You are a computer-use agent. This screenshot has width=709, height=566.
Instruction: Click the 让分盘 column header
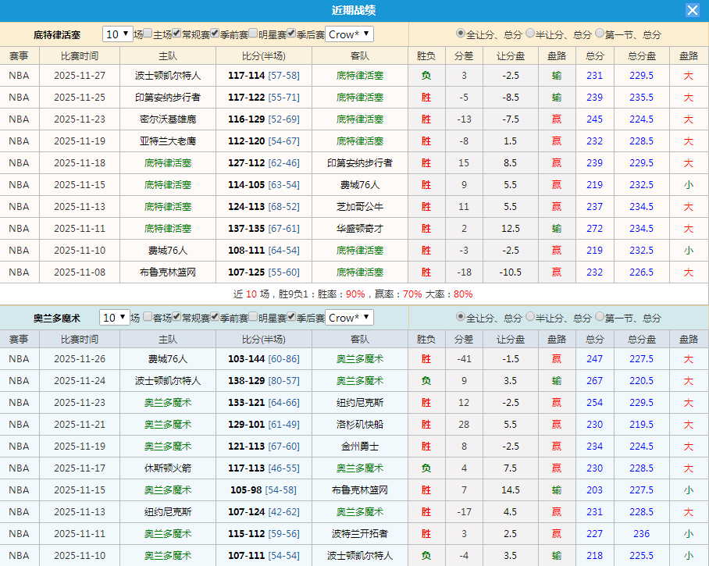pyautogui.click(x=510, y=55)
